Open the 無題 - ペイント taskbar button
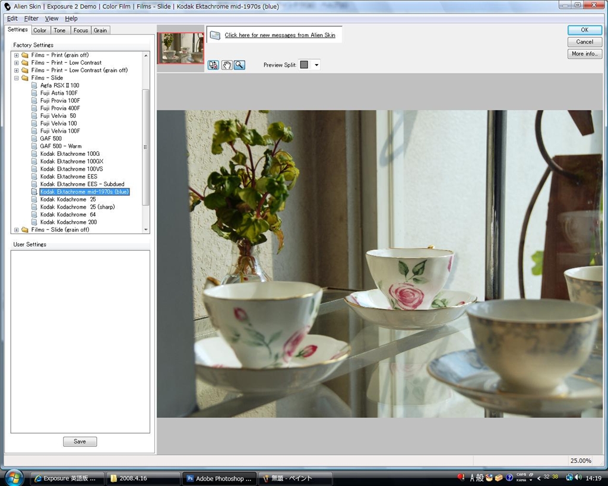The width and height of the screenshot is (608, 486). pos(296,479)
